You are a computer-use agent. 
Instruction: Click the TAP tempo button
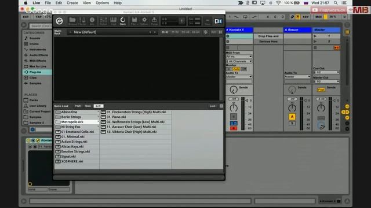(39, 17)
